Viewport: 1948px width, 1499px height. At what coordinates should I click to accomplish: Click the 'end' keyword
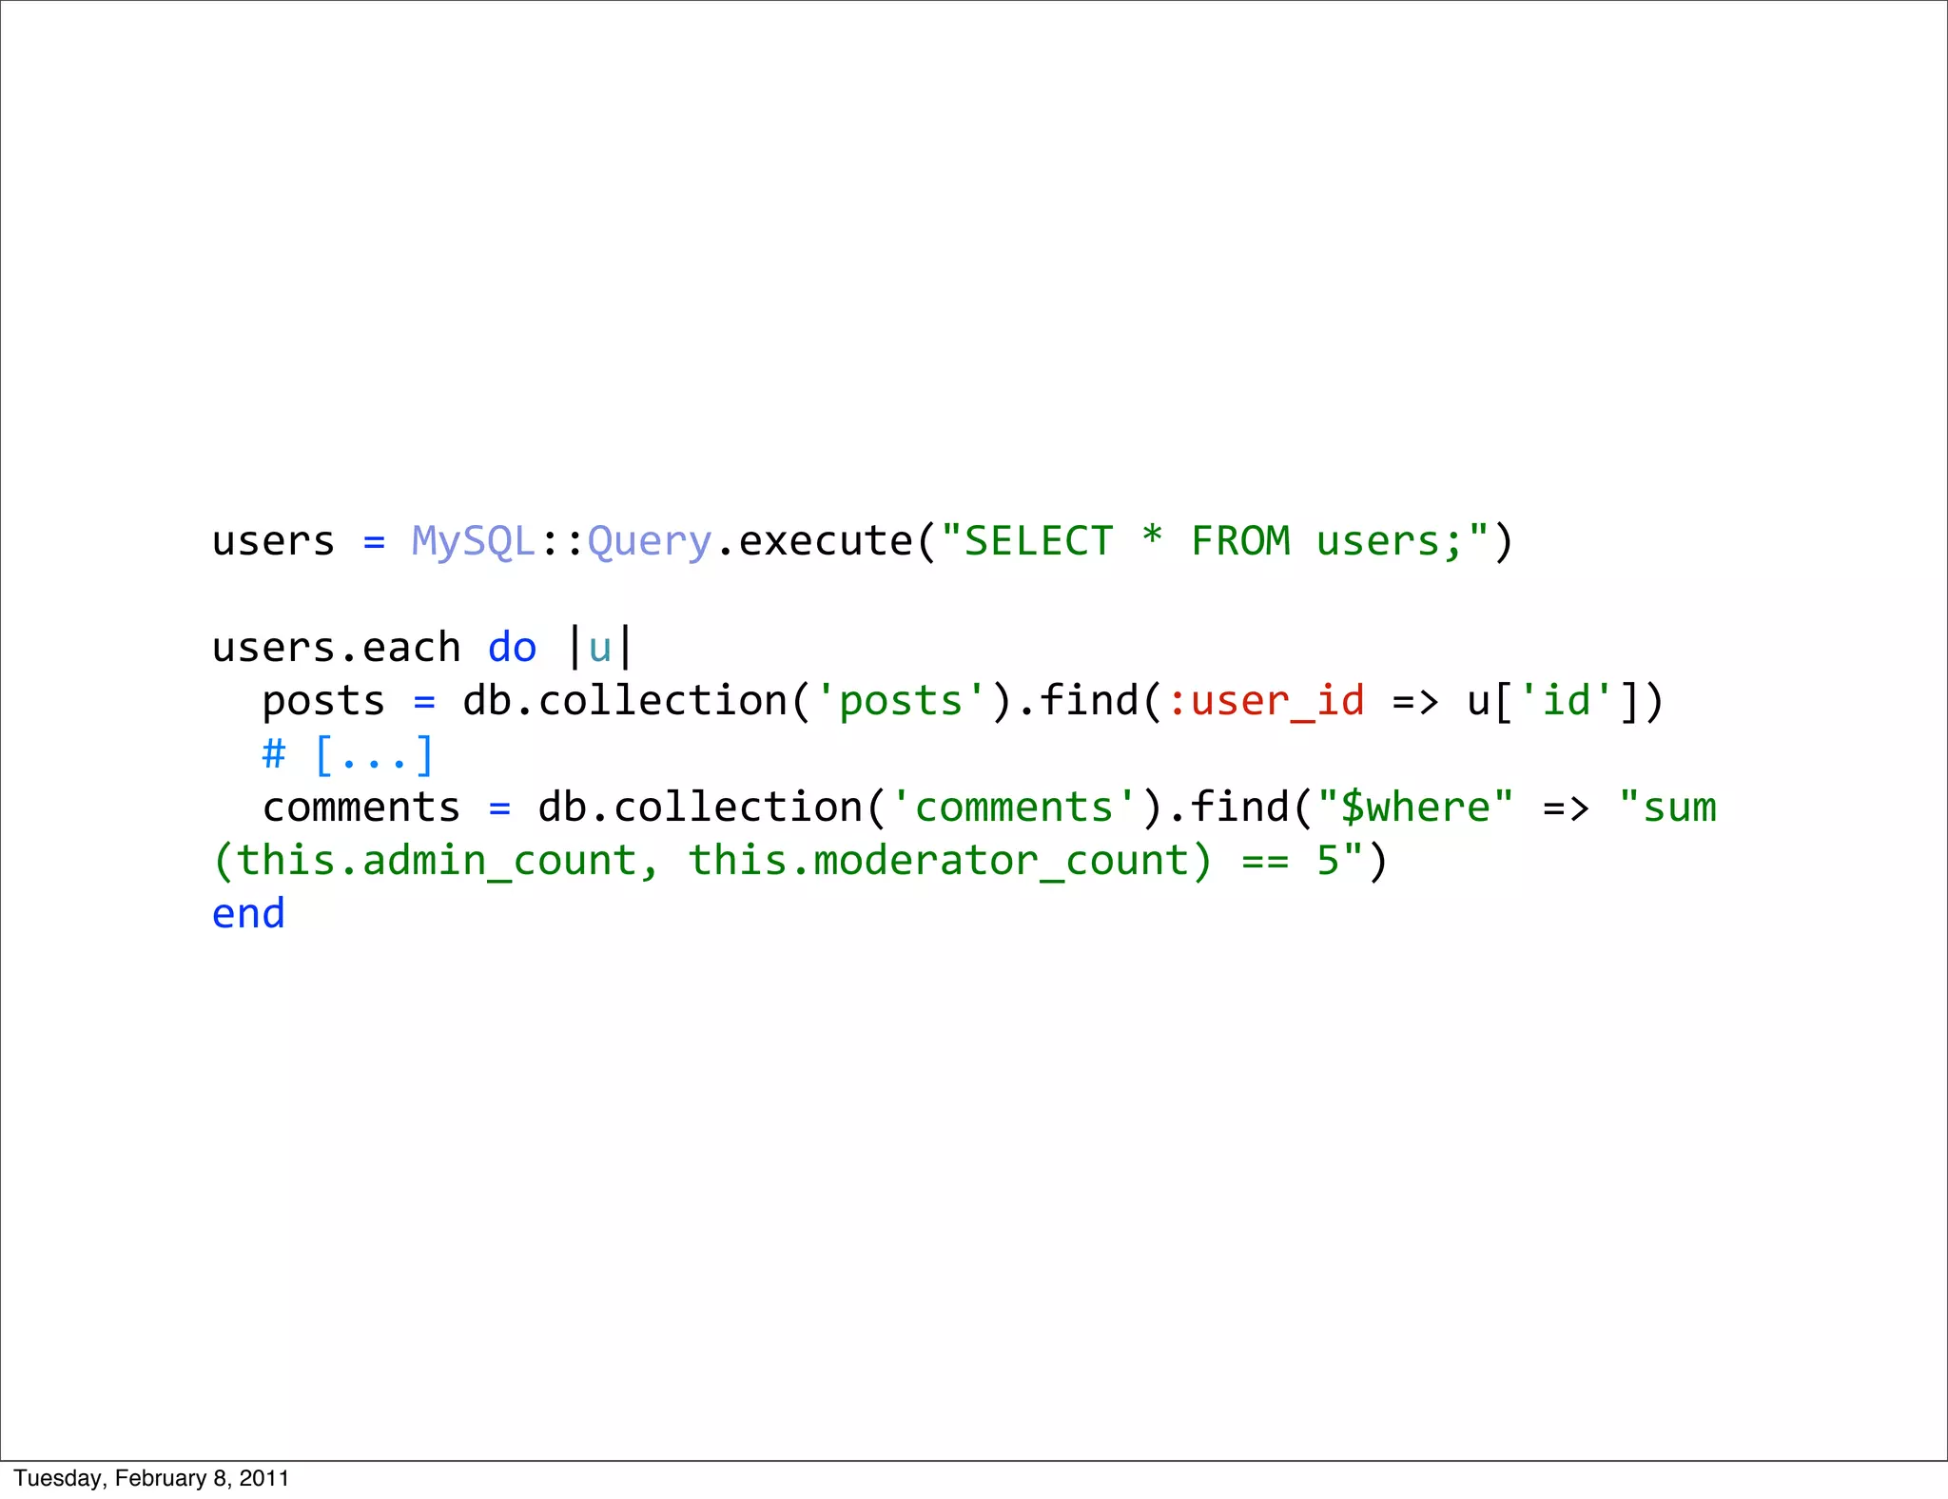point(248,914)
